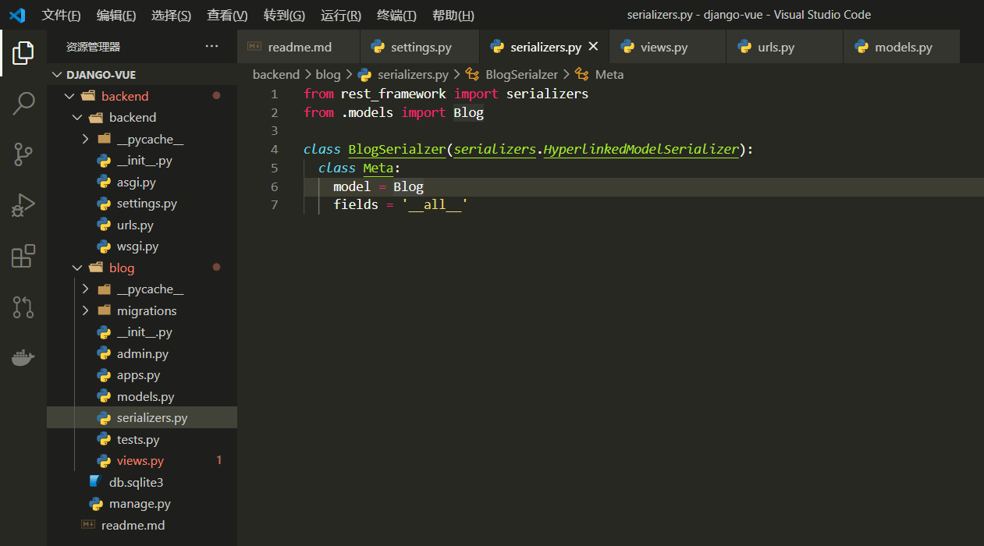Collapse the outer backend folder chevron
The image size is (984, 546).
pyautogui.click(x=69, y=96)
